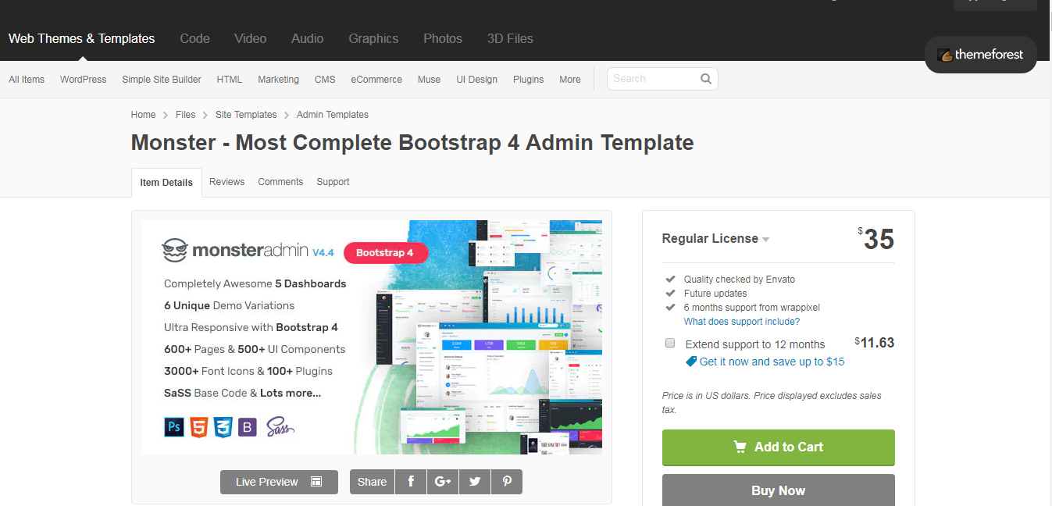Switch to the Reviews tab
1052x506 pixels.
(227, 182)
